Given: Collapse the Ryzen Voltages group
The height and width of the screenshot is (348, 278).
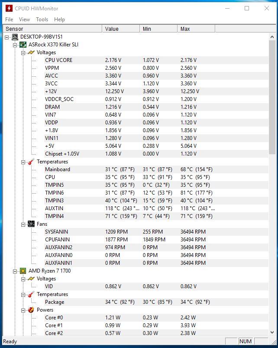Looking at the screenshot, I should pos(23,279).
